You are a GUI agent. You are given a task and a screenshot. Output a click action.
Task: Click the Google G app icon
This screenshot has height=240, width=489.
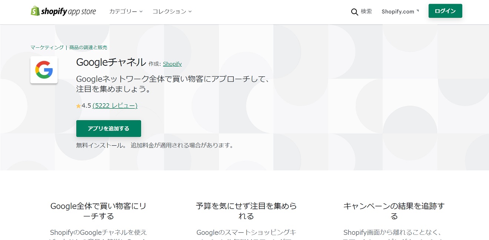(x=44, y=70)
